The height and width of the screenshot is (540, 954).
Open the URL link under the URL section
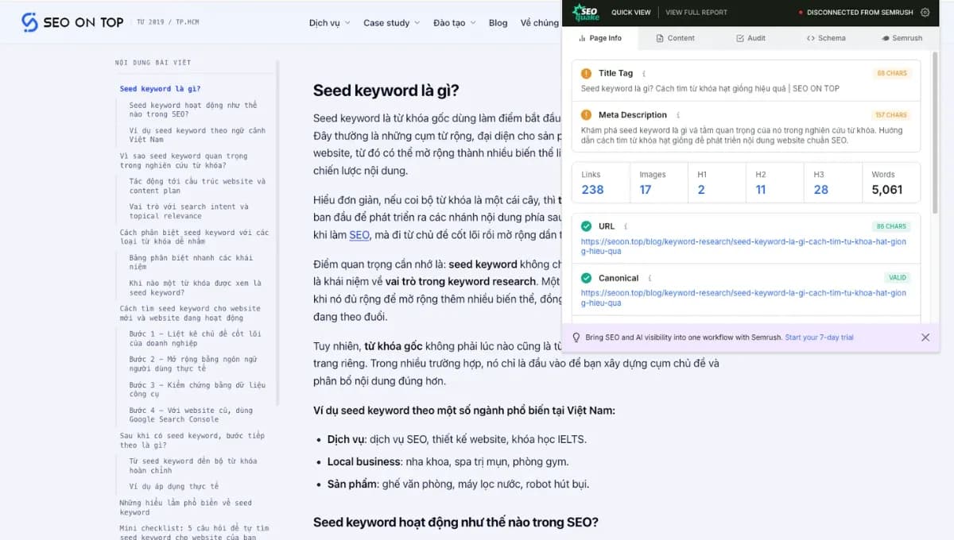[x=743, y=246]
